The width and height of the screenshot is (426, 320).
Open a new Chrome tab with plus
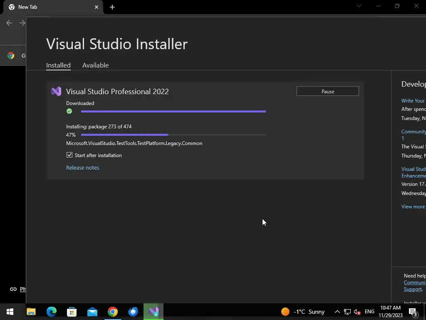(112, 7)
